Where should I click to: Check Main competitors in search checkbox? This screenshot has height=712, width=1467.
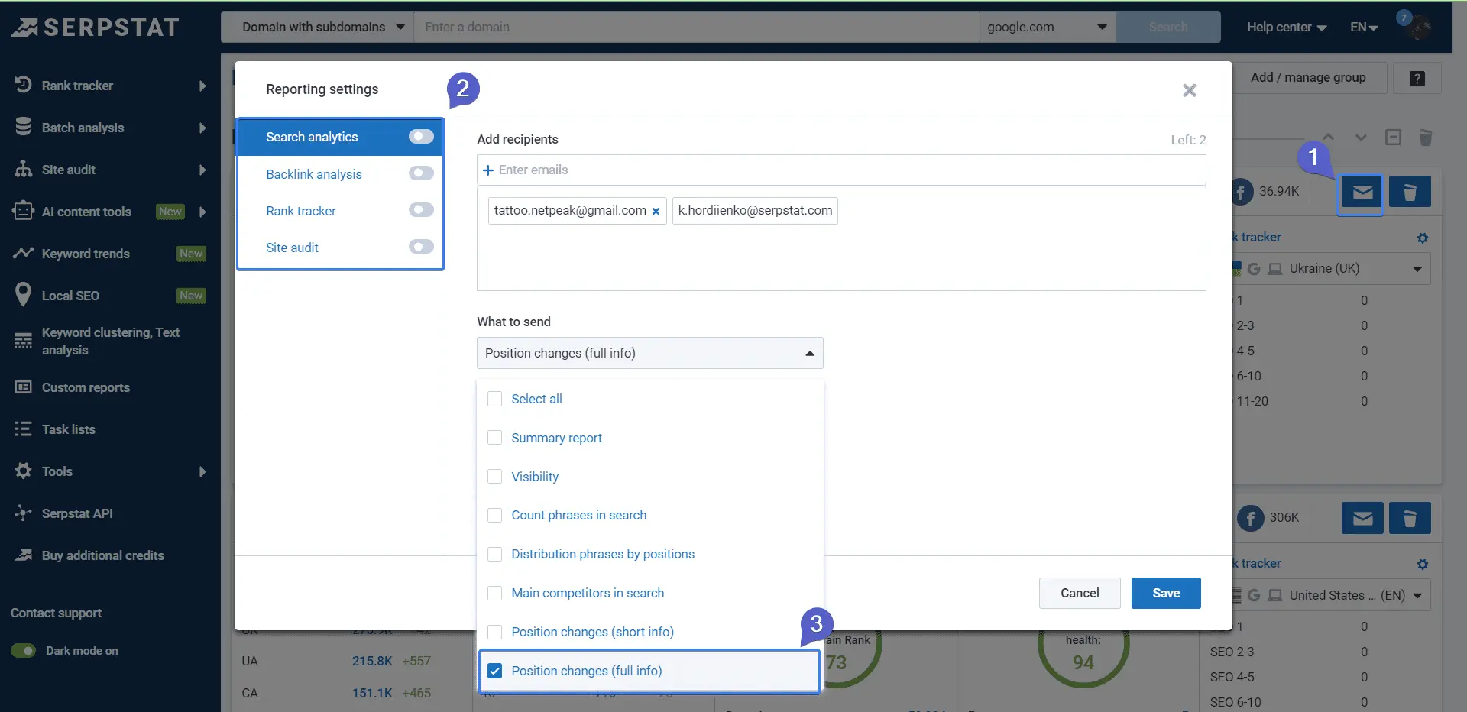click(494, 593)
